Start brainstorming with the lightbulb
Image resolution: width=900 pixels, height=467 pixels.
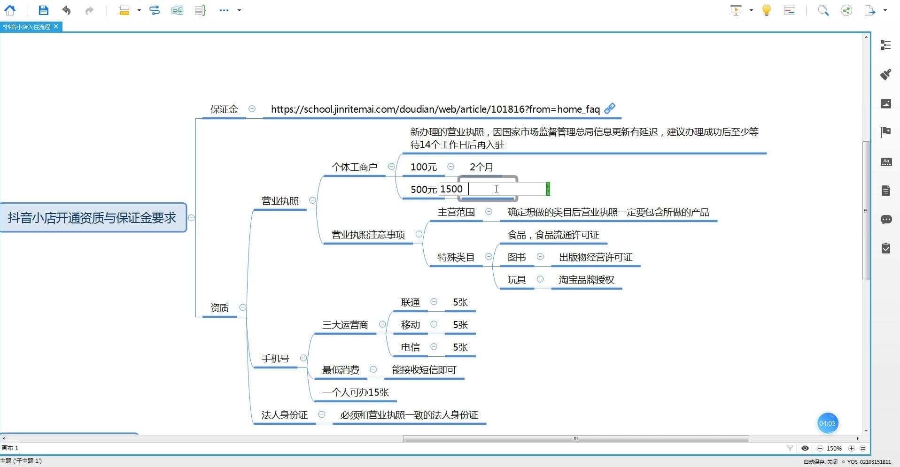point(767,10)
